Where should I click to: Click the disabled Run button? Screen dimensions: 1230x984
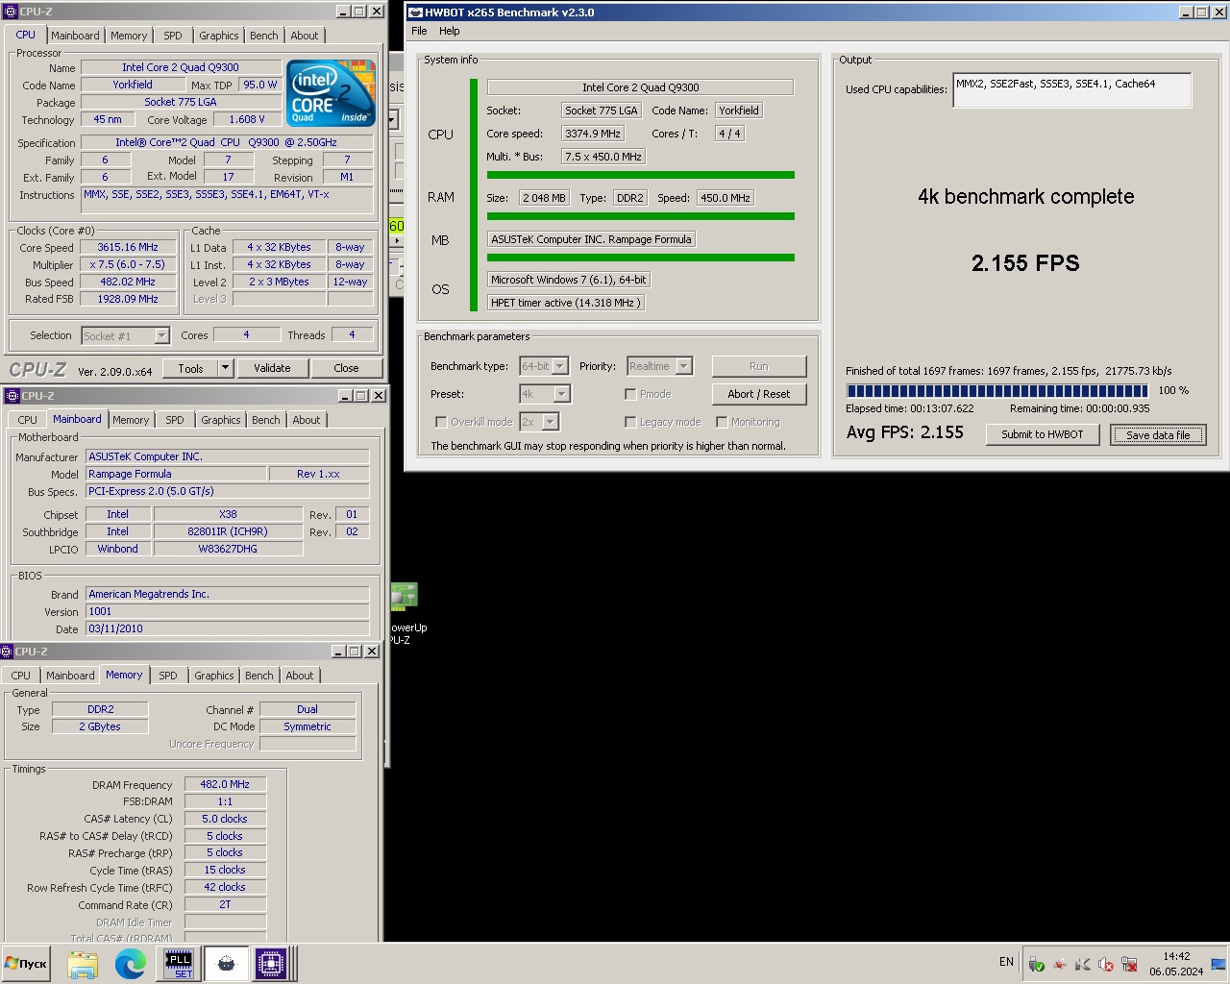(759, 366)
